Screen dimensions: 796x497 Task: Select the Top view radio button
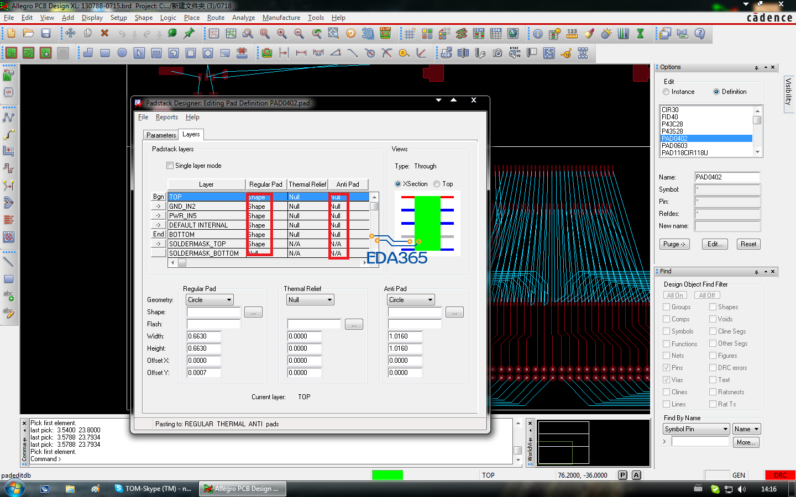click(437, 184)
